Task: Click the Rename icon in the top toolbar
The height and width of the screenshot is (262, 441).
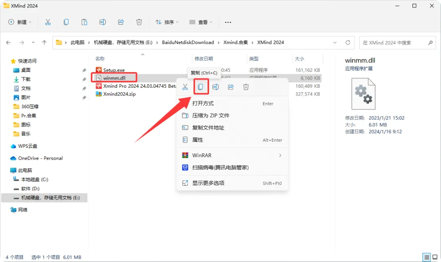Action: point(102,22)
